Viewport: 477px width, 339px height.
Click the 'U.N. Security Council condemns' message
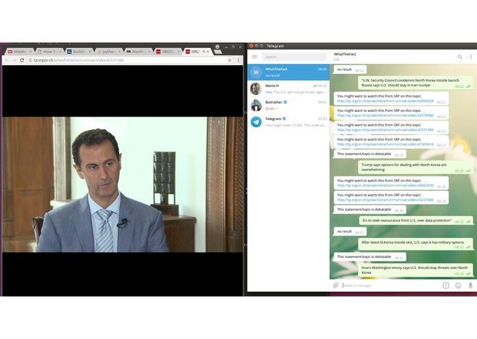[x=415, y=83]
